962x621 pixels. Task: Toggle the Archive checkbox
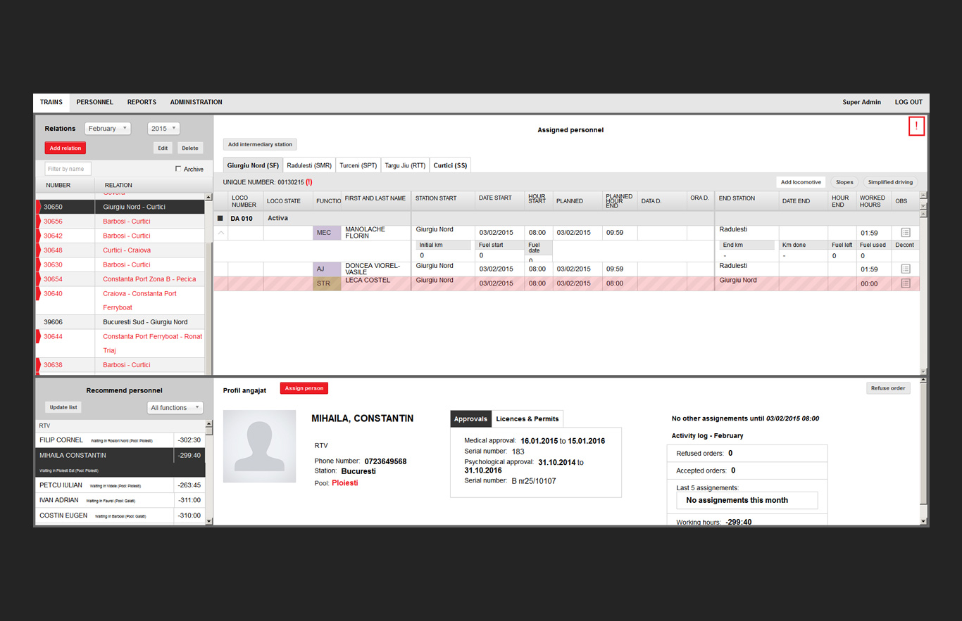178,169
